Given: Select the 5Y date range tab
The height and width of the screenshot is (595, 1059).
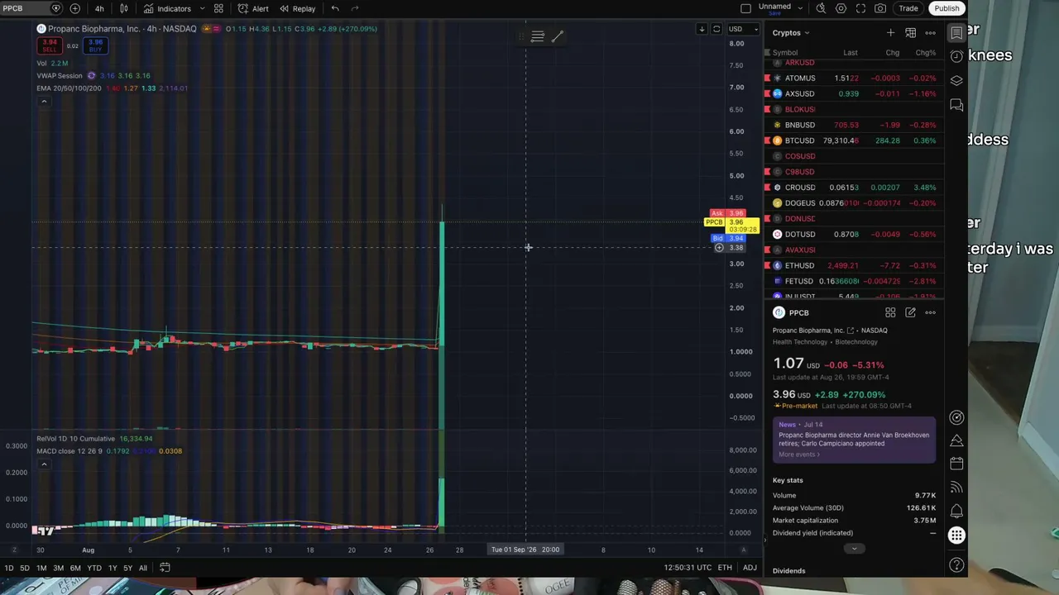Looking at the screenshot, I should point(128,568).
